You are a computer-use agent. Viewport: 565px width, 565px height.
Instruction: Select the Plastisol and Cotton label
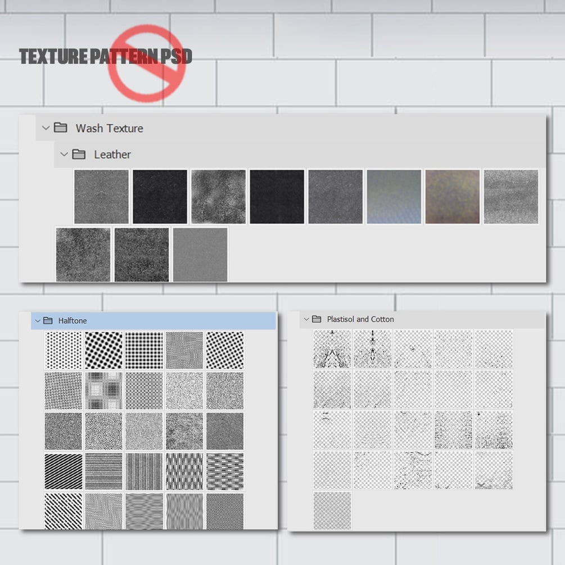coord(360,319)
